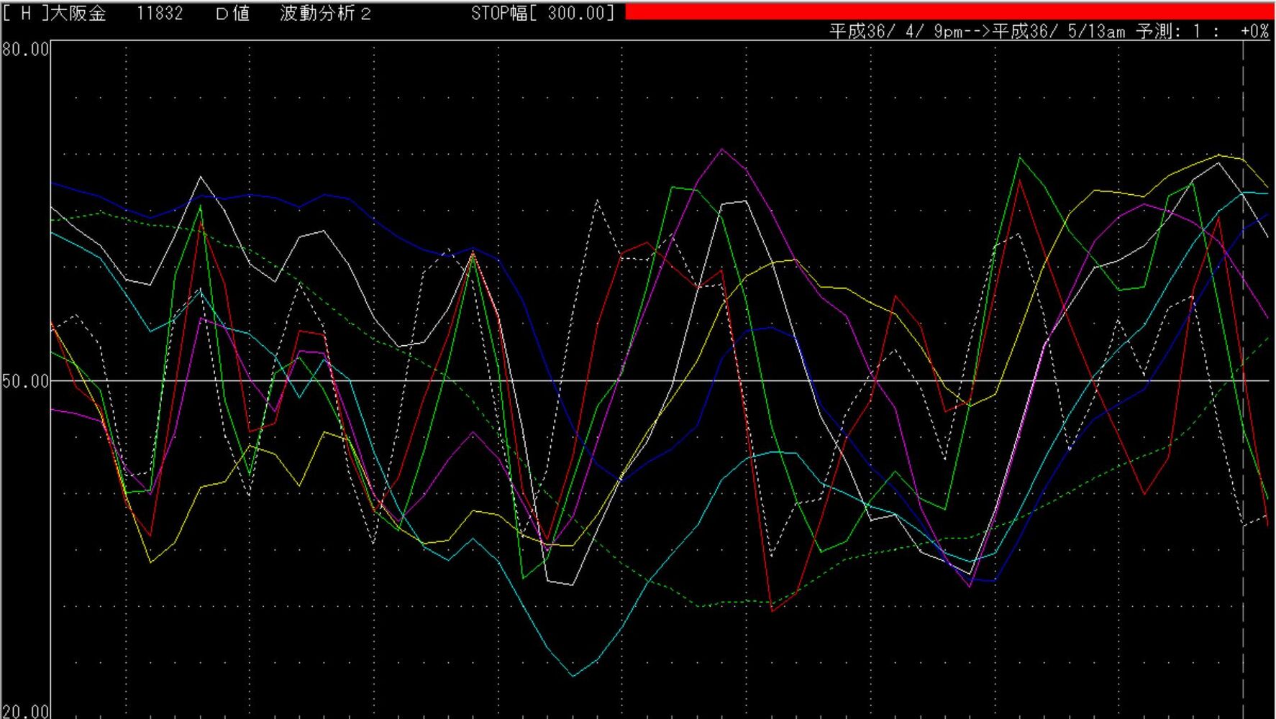
Task: Click the 大阪金 instrument name in the header
Action: click(x=78, y=13)
